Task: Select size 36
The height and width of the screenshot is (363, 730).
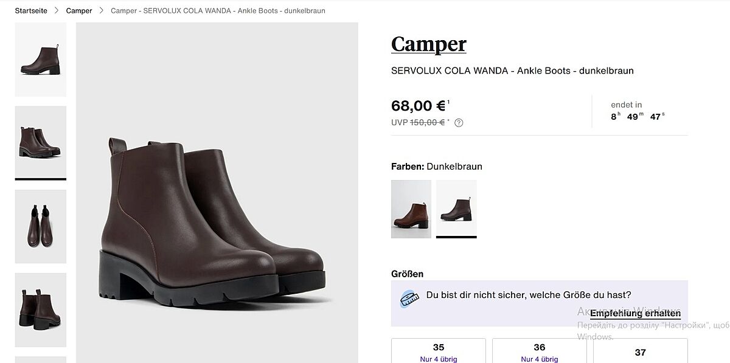Action: tap(539, 351)
